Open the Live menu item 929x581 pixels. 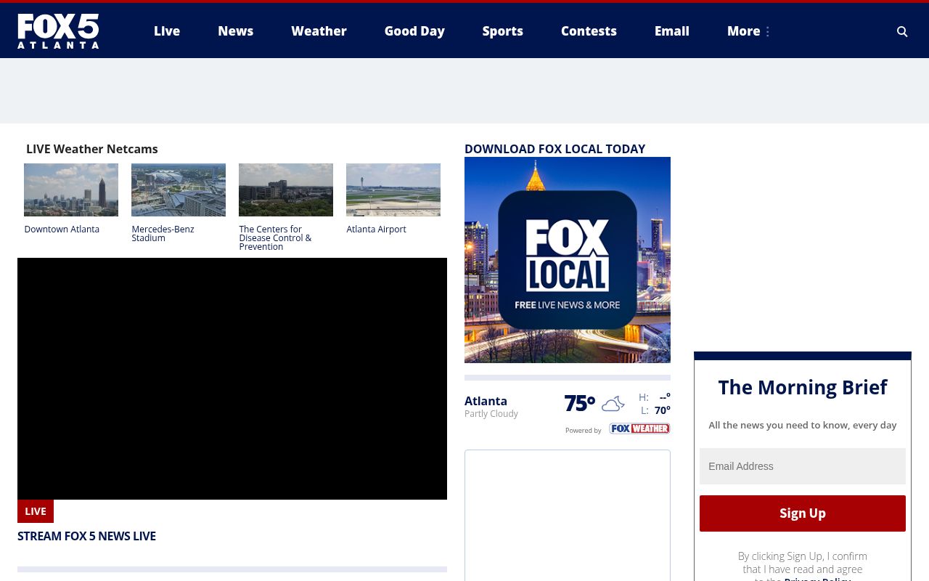pos(167,31)
